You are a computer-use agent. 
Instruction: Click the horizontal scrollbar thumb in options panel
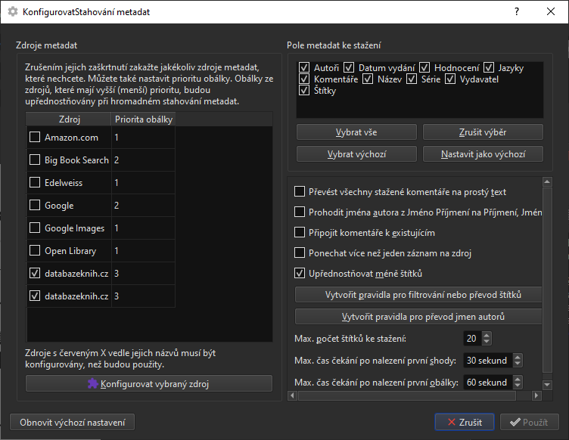409,395
